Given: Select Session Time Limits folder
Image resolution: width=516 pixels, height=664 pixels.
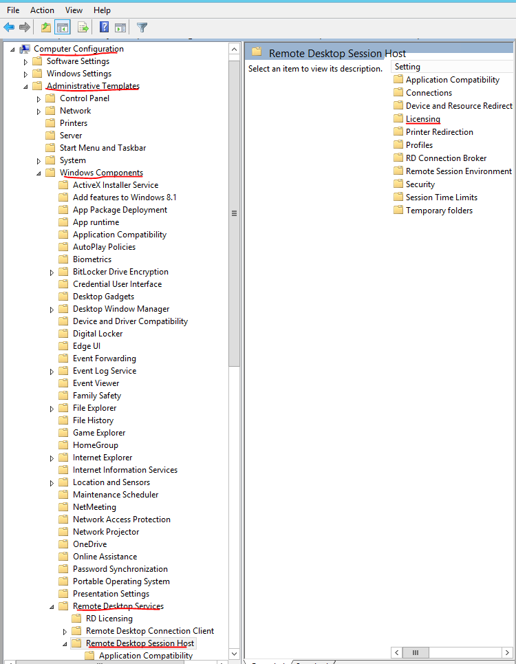Looking at the screenshot, I should pos(442,197).
